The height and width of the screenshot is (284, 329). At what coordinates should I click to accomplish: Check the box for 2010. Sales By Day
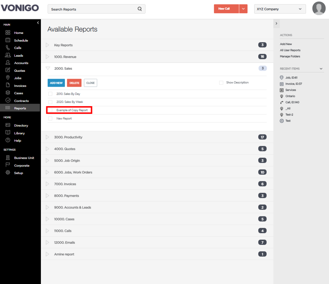(x=50, y=94)
